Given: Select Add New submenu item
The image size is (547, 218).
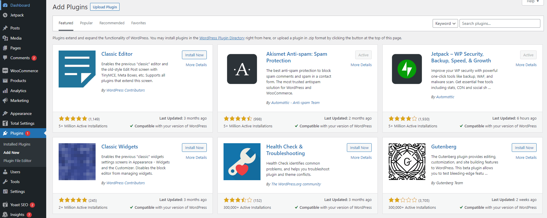Looking at the screenshot, I should [11, 152].
